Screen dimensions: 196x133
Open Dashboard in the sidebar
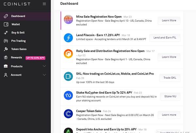(25, 16)
